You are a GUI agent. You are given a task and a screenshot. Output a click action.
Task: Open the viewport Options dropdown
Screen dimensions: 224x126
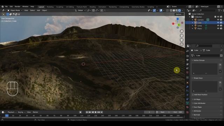tap(179, 14)
